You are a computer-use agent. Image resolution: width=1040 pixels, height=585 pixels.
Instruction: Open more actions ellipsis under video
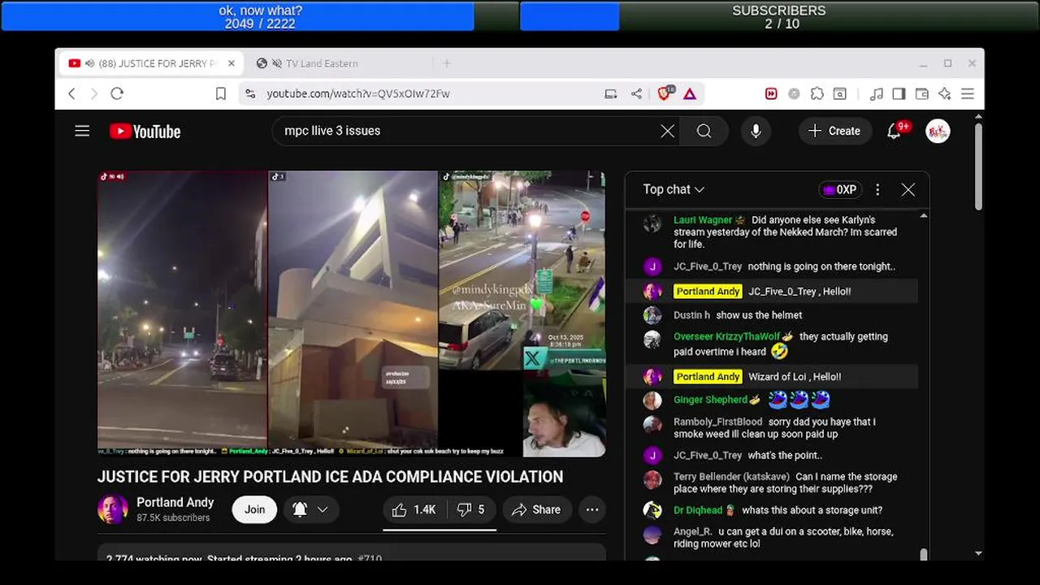(x=592, y=509)
